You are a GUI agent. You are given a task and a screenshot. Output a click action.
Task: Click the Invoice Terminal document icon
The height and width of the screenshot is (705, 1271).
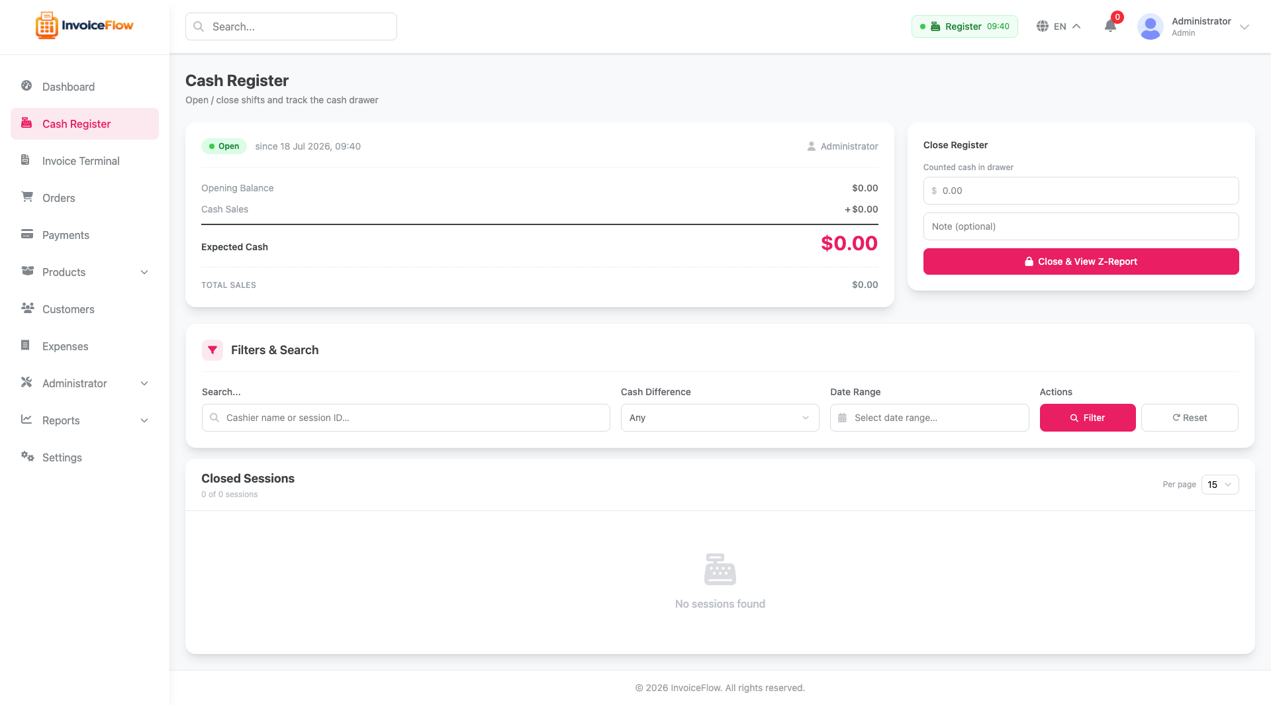pyautogui.click(x=25, y=160)
